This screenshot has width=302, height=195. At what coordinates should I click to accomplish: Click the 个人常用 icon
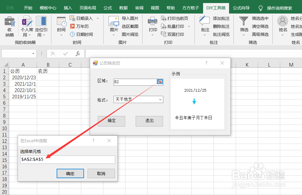click(x=27, y=21)
